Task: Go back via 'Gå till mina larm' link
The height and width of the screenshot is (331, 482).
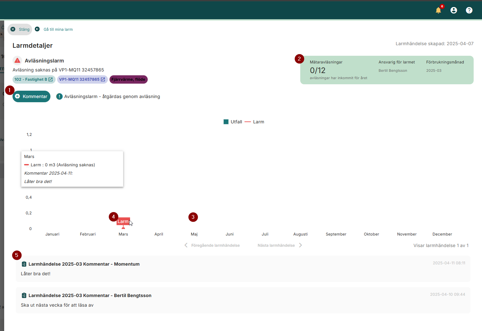Action: coord(58,29)
